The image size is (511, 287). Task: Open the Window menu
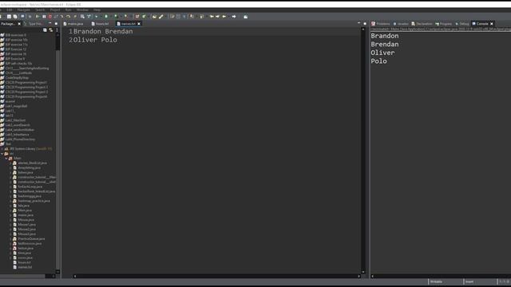[82, 10]
